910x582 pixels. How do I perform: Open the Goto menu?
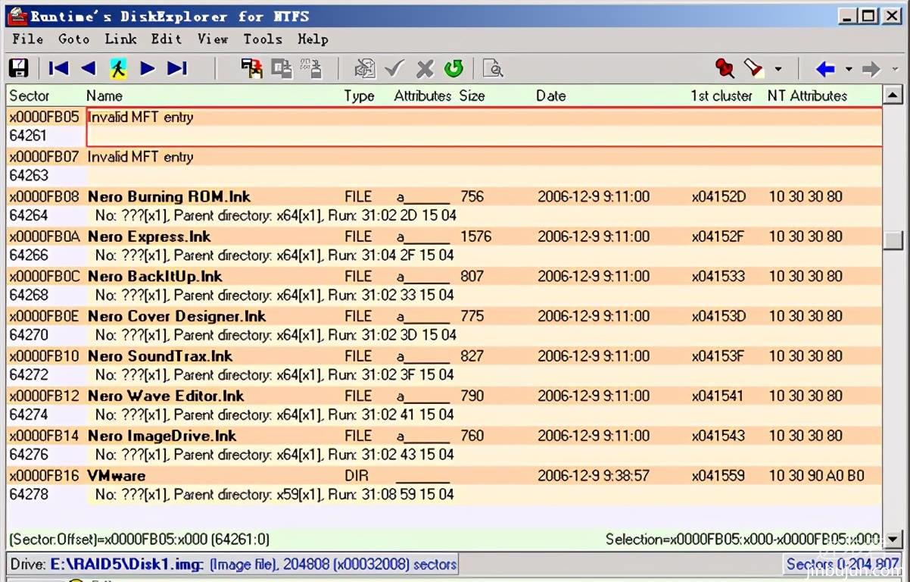click(73, 39)
